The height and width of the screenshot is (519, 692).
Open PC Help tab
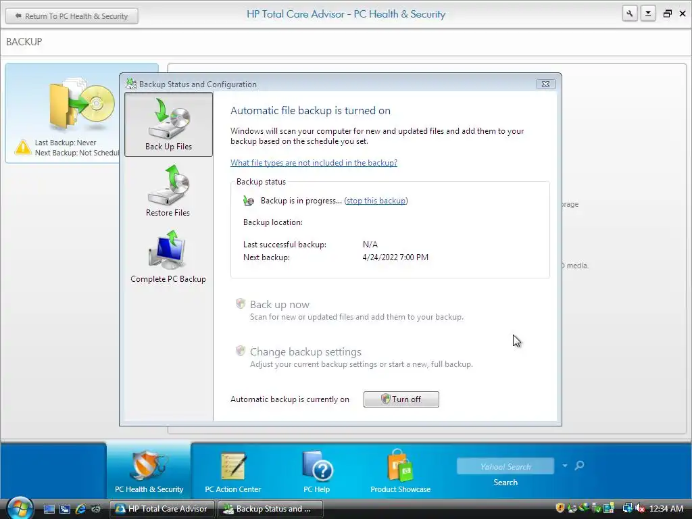click(x=316, y=470)
